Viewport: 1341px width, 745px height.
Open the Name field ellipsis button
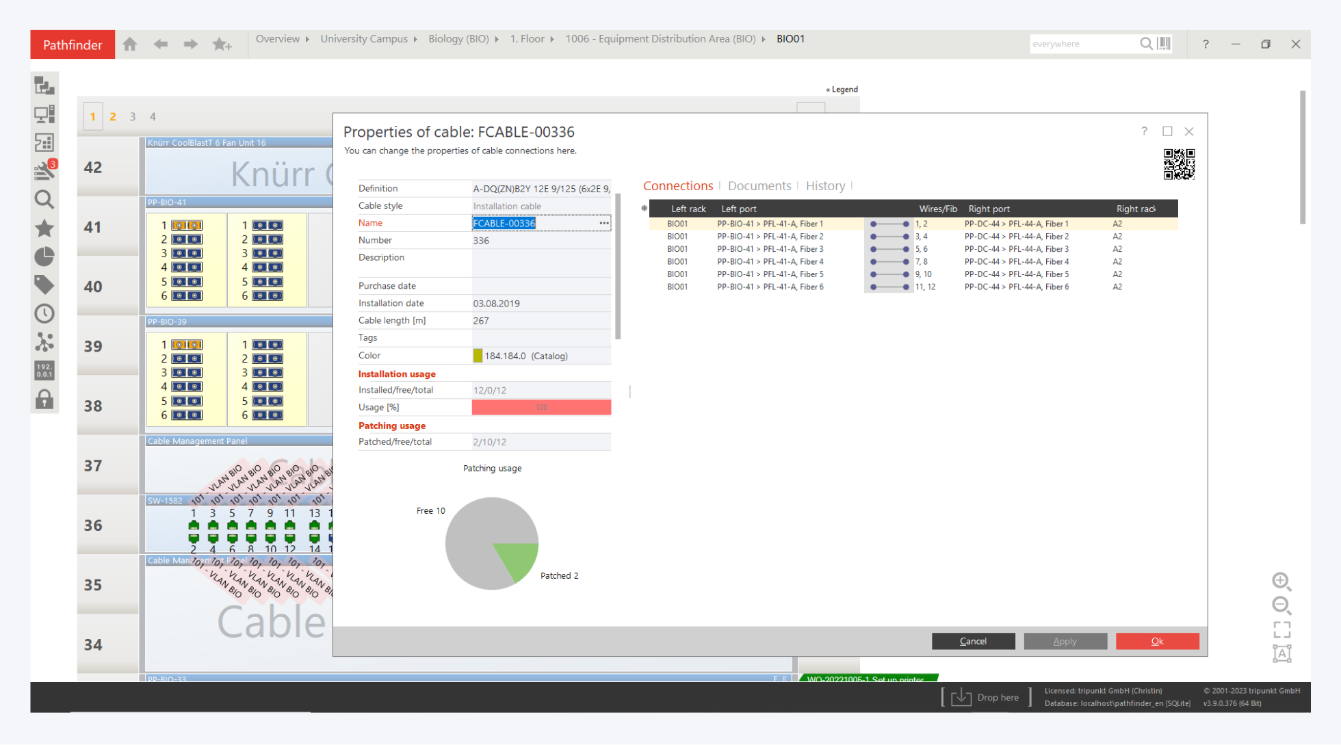[x=603, y=223]
